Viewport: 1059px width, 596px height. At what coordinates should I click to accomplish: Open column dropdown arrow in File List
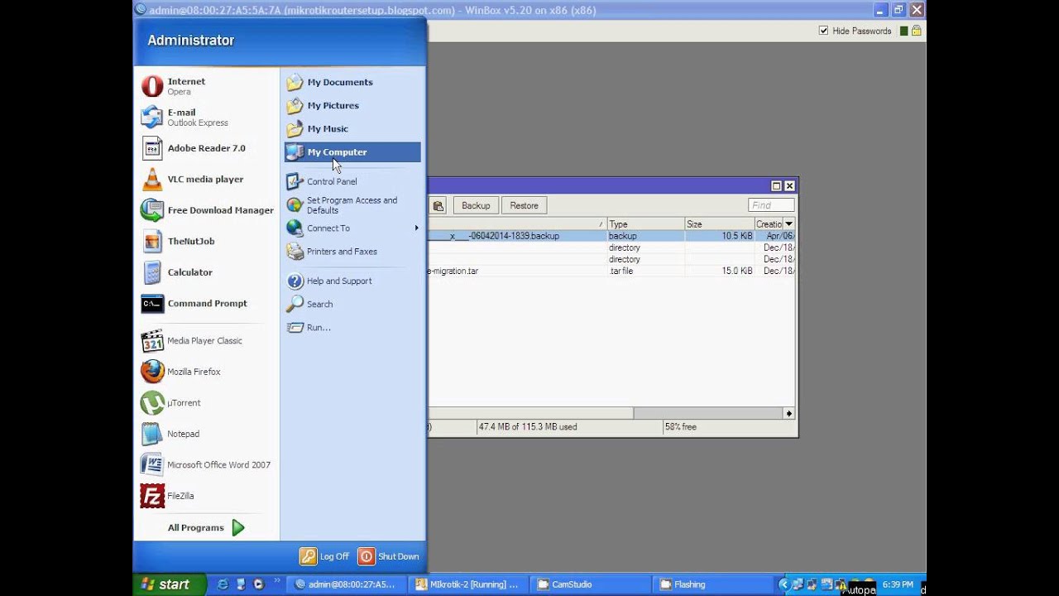[788, 224]
